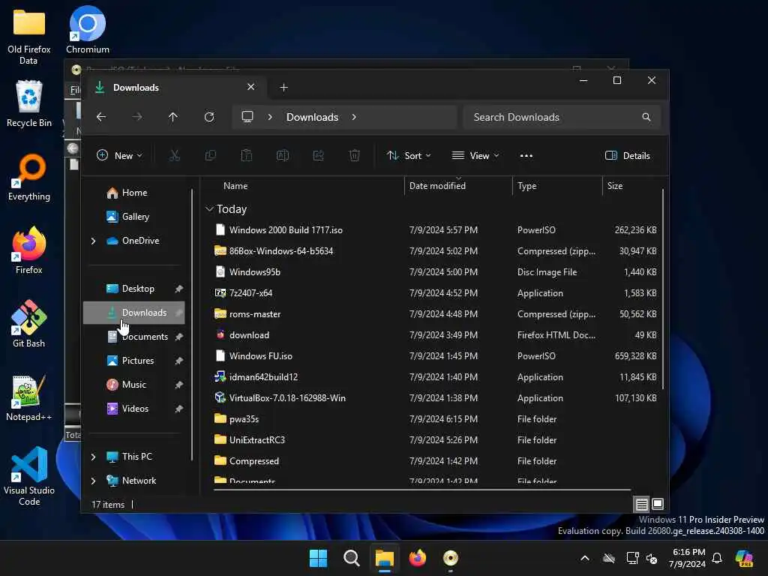
Task: Select Everything search desktop icon
Action: (29, 177)
